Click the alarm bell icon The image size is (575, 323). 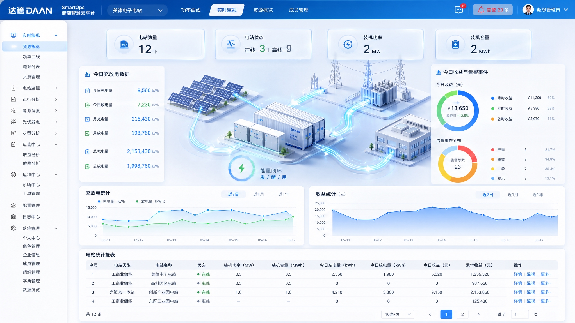(481, 10)
